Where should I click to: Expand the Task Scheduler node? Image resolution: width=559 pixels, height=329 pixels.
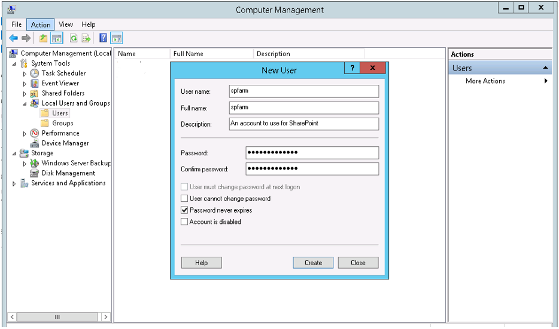(x=25, y=74)
